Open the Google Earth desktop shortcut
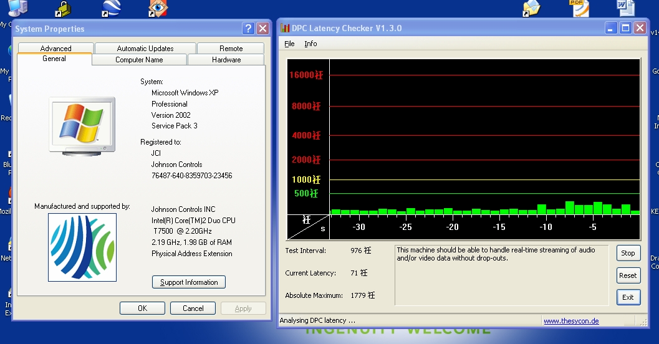The width and height of the screenshot is (659, 344). pos(111,8)
